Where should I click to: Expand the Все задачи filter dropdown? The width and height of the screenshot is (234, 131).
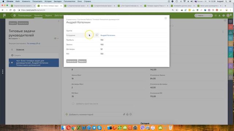(x=14, y=39)
